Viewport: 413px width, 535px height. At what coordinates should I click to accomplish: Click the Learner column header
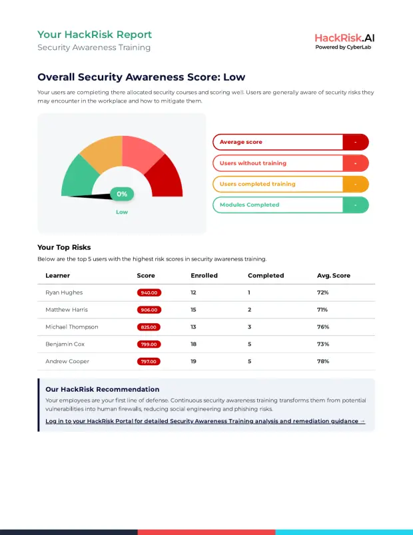pos(58,275)
